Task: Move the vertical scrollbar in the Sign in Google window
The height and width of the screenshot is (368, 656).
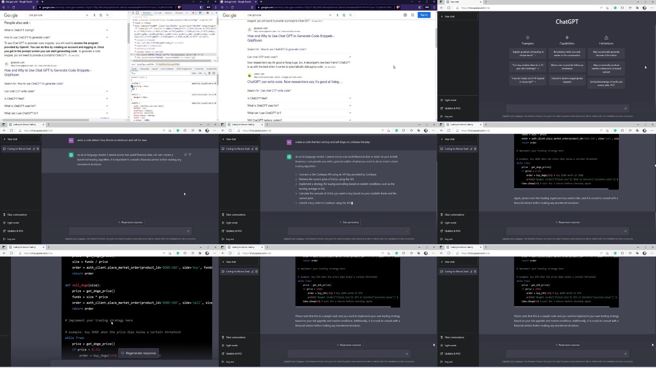Action: click(x=436, y=38)
